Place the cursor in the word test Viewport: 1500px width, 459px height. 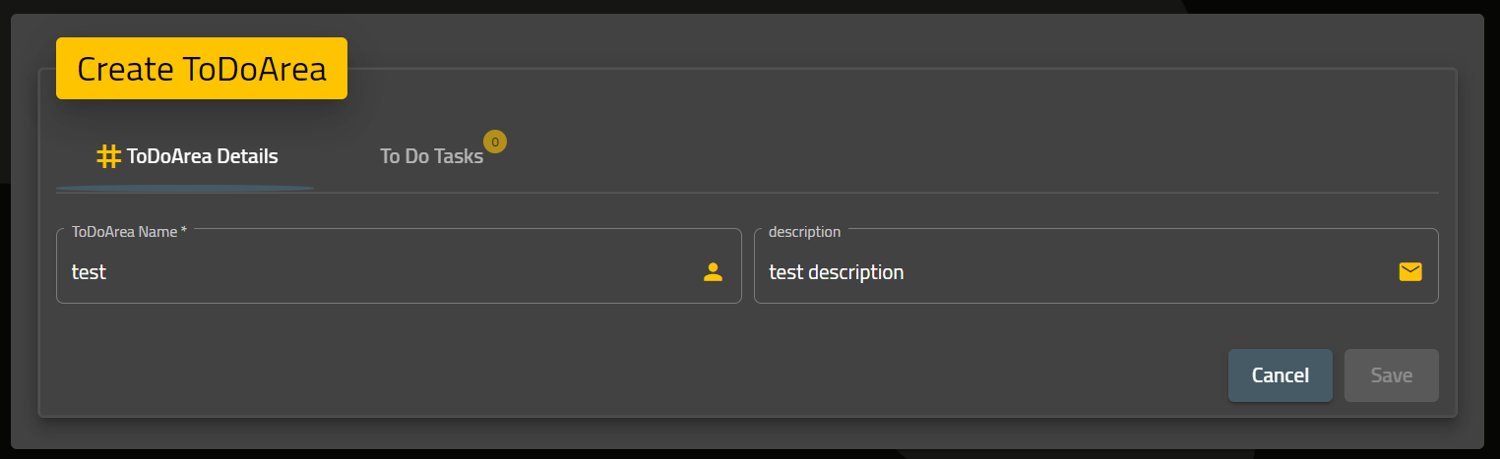(x=89, y=272)
